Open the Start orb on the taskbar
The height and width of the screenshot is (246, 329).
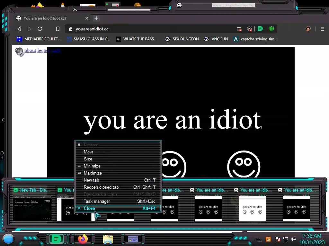8,239
